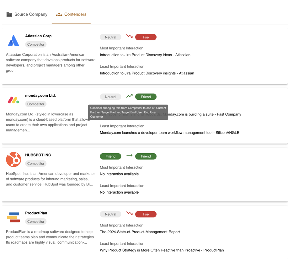Click the monday.com logo icon
The image size is (293, 259).
pyautogui.click(x=13, y=100)
